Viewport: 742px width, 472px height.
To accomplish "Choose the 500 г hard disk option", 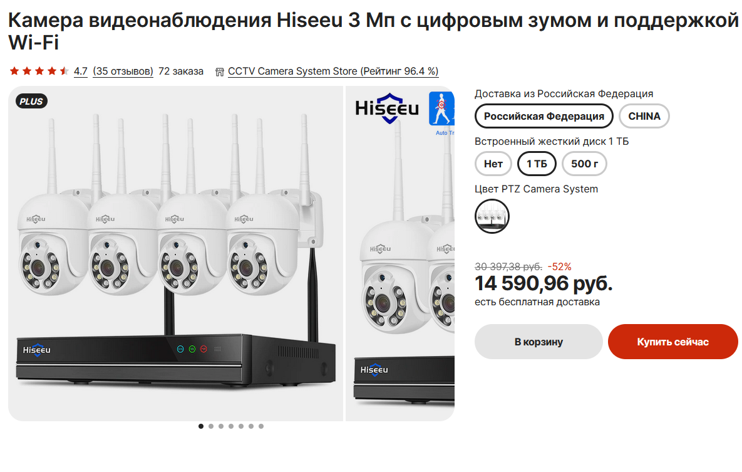I will 584,164.
